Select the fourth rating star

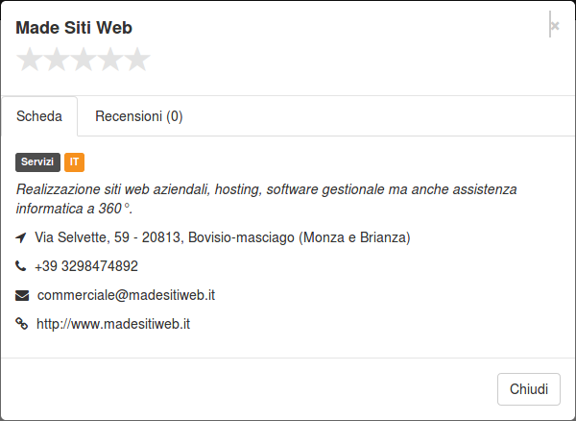point(110,60)
